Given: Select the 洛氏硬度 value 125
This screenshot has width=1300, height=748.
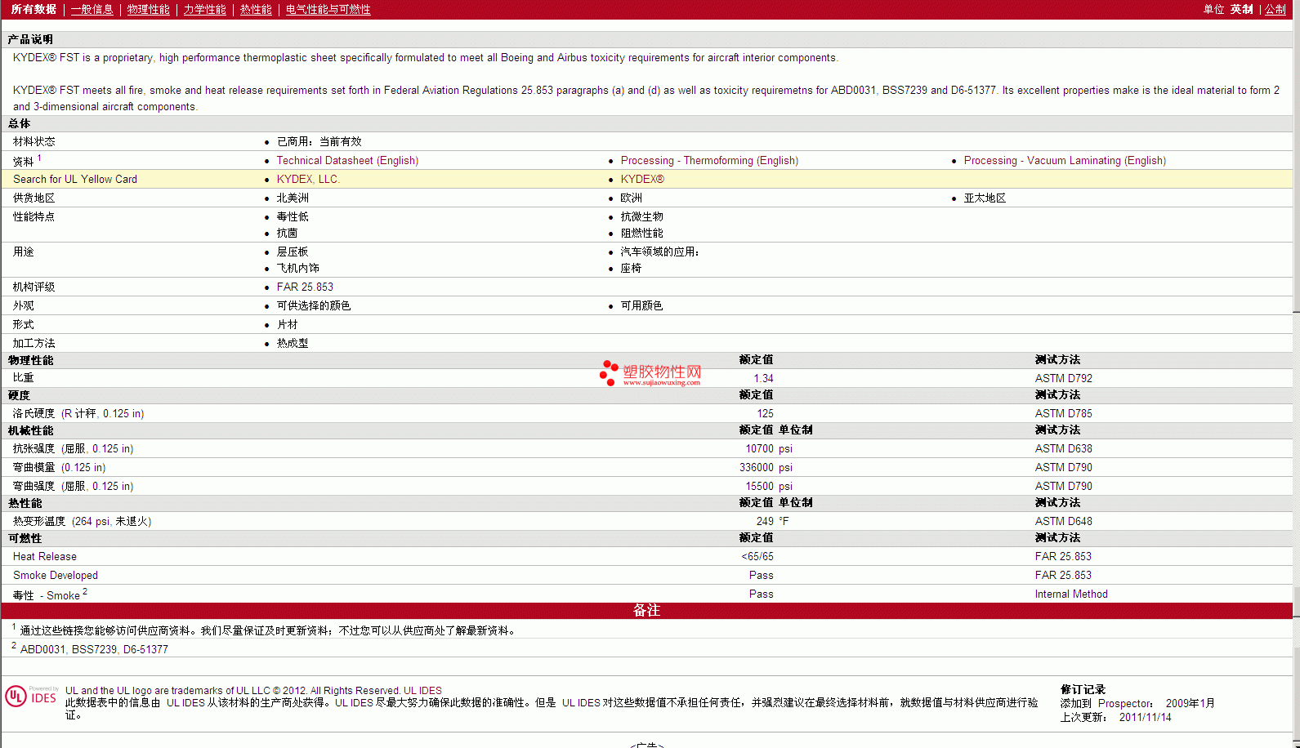Looking at the screenshot, I should [x=765, y=414].
